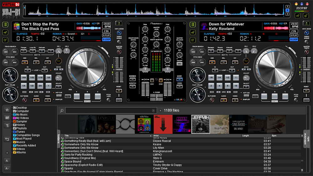The image size is (313, 176).
Task: Toggle right deck Pitch Lock knob
Action: tap(296, 100)
